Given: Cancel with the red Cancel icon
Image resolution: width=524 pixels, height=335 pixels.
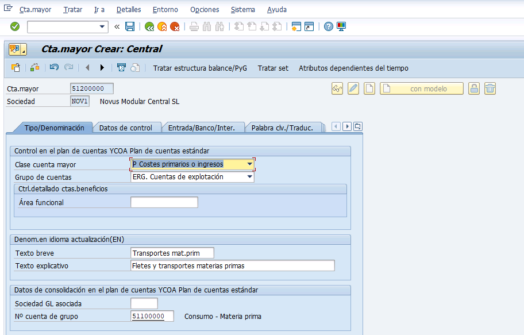Looking at the screenshot, I should pyautogui.click(x=175, y=26).
